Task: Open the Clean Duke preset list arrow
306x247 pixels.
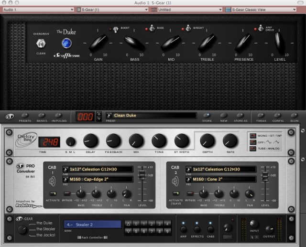Action: [109, 116]
